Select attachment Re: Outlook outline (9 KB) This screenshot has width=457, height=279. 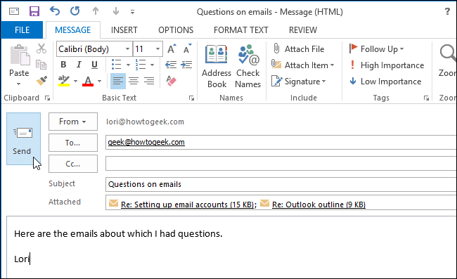pos(313,205)
